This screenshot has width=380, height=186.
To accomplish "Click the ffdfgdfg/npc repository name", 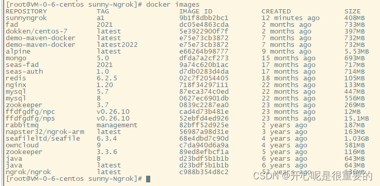I will point(30,112).
